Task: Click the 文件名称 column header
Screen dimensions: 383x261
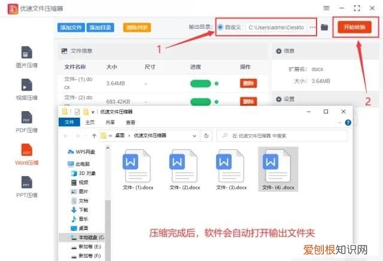Action: click(75, 67)
